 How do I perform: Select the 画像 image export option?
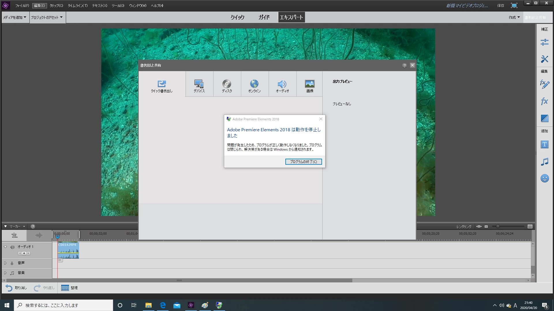pos(310,86)
